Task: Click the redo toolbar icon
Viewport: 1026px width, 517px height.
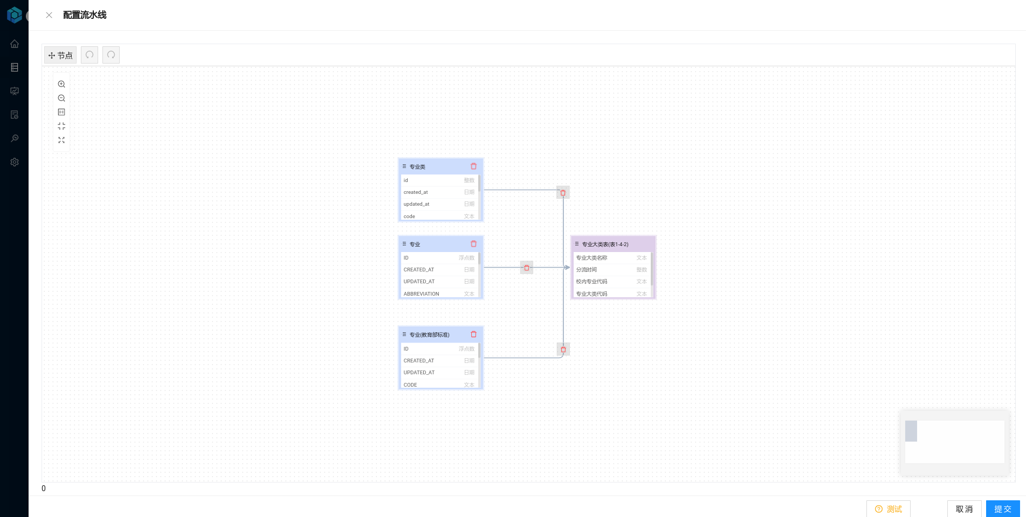Action: pyautogui.click(x=111, y=55)
